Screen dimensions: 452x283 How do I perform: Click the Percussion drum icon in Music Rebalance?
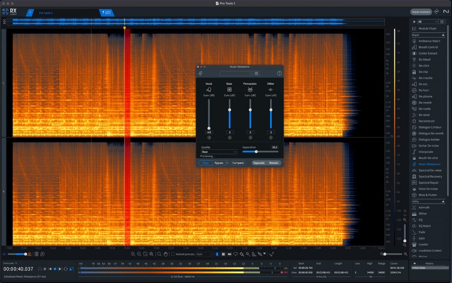coord(251,89)
